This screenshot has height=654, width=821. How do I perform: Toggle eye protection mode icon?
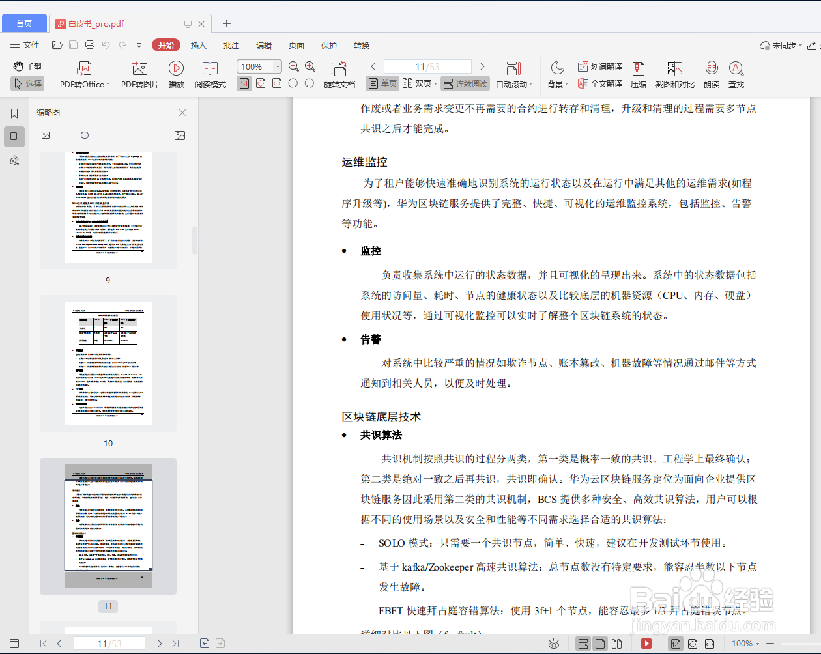pos(554,644)
